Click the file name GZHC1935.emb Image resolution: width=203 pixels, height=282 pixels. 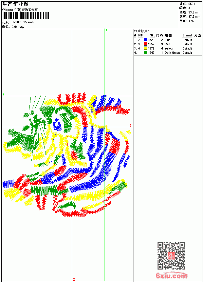[23, 22]
